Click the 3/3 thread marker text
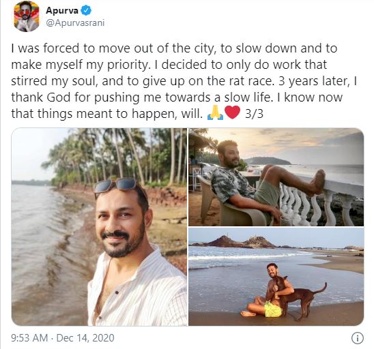The height and width of the screenshot is (349, 374). [x=255, y=114]
